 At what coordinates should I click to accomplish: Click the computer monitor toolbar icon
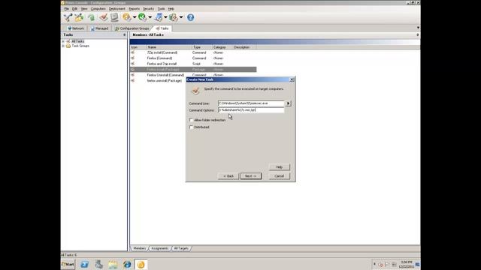pos(114,17)
